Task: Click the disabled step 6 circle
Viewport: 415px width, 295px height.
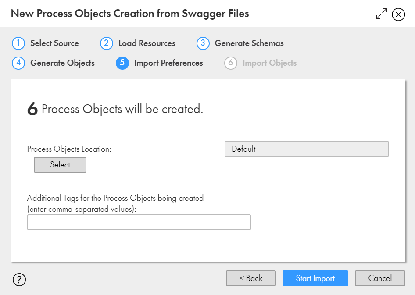Action: [x=230, y=63]
